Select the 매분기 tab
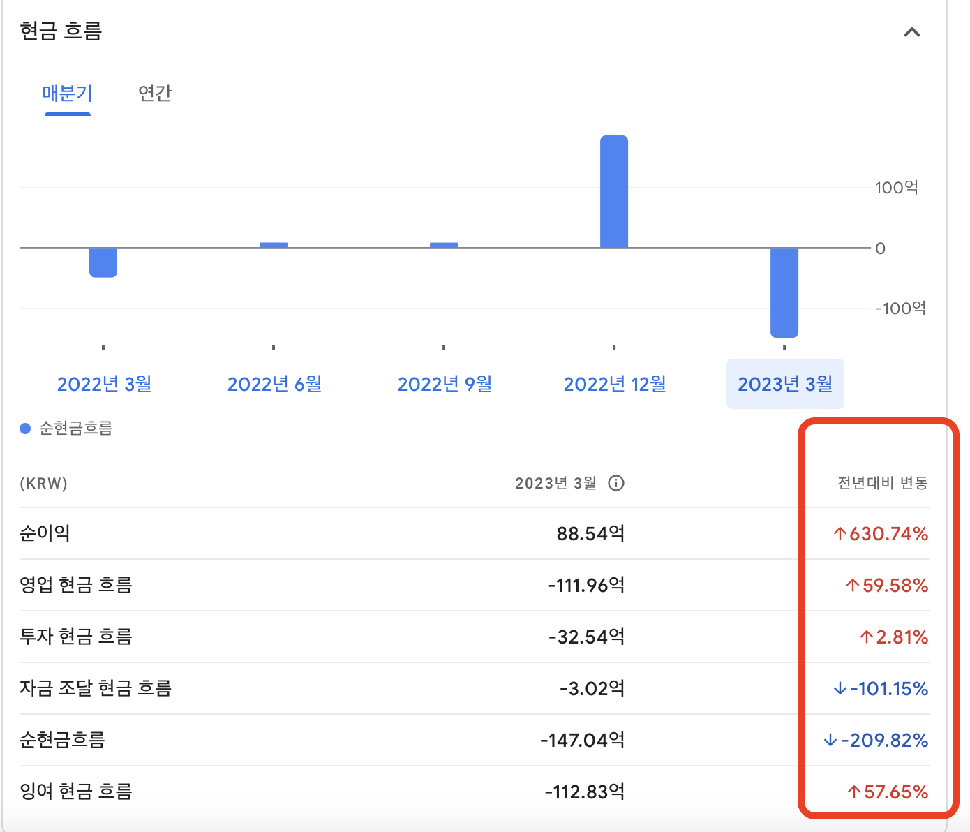Viewport: 970px width, 832px height. click(67, 94)
